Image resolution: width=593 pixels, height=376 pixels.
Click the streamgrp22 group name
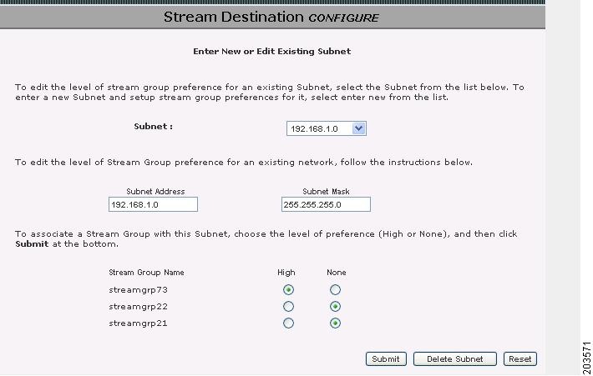coord(138,307)
